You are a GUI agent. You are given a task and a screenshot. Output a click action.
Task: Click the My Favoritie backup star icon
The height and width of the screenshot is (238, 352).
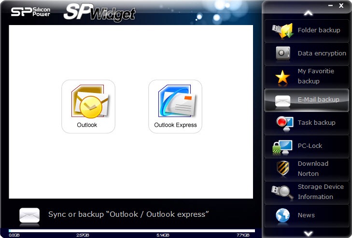pyautogui.click(x=282, y=78)
